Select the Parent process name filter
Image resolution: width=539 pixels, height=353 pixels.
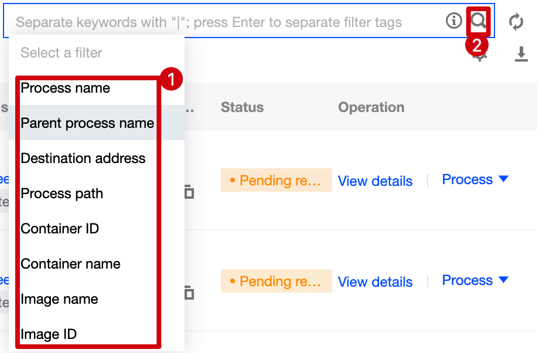point(87,123)
